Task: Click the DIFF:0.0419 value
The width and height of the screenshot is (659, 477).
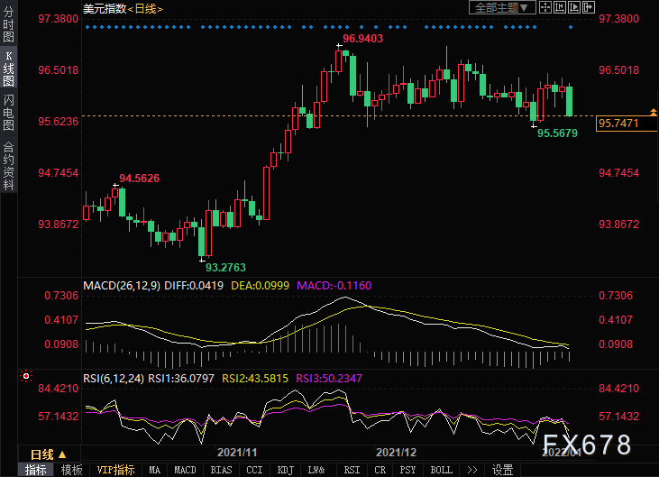Action: (194, 286)
